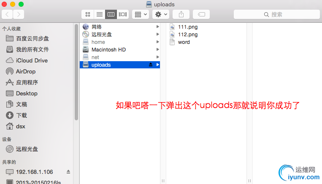Expand net with its disclosure arrow

[x=157, y=57]
